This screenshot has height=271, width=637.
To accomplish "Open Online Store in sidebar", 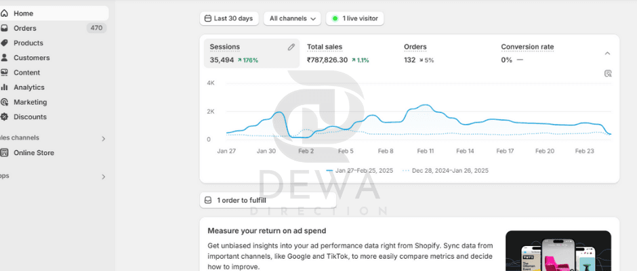I will coord(34,153).
